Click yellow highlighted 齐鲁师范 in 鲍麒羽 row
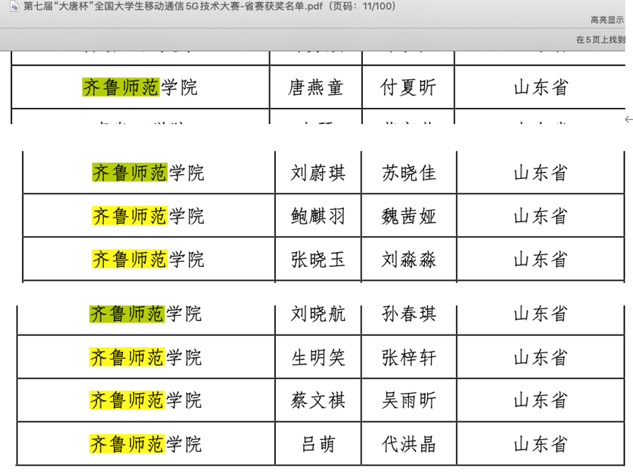Image resolution: width=633 pixels, height=472 pixels. pos(129,216)
